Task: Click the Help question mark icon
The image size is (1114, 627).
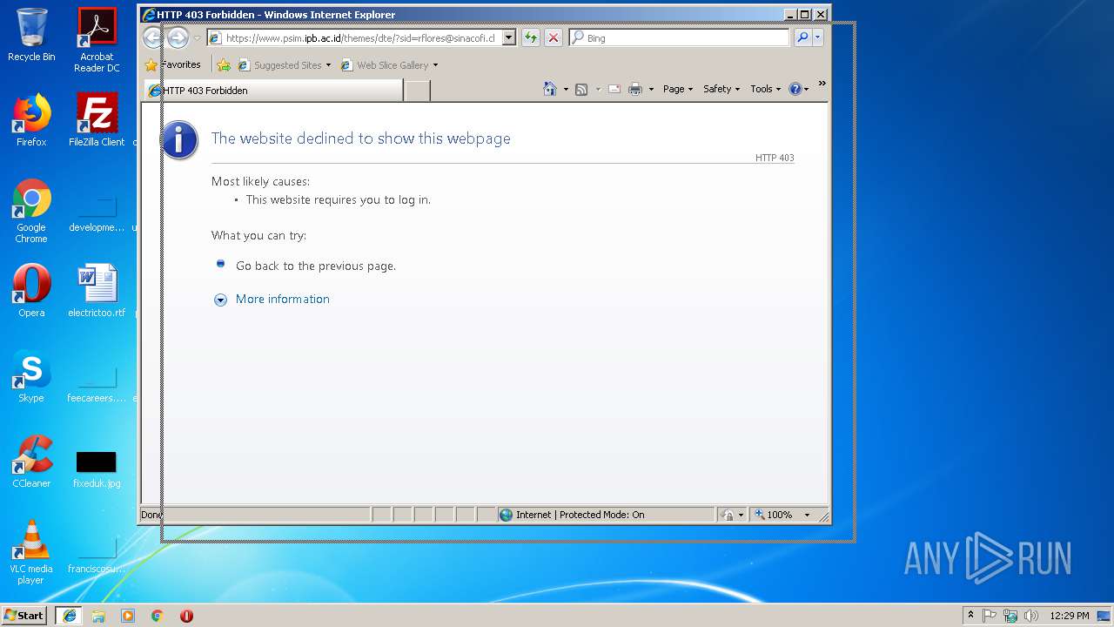Action: 795,89
